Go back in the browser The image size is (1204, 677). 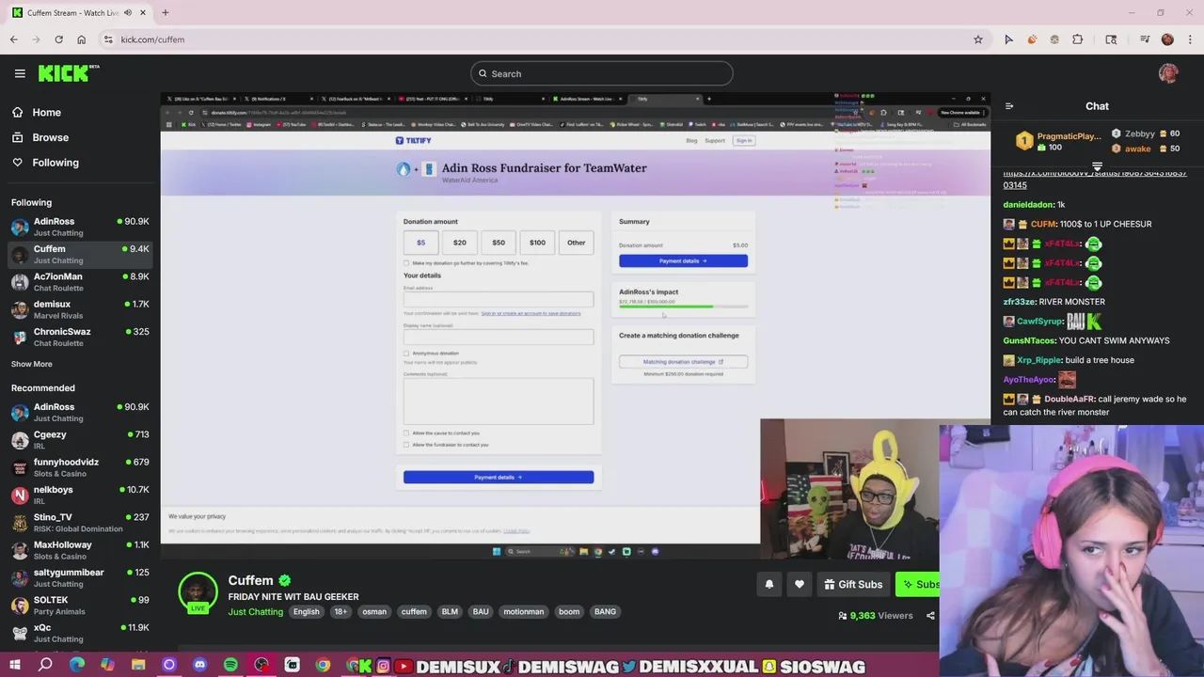pos(14,39)
